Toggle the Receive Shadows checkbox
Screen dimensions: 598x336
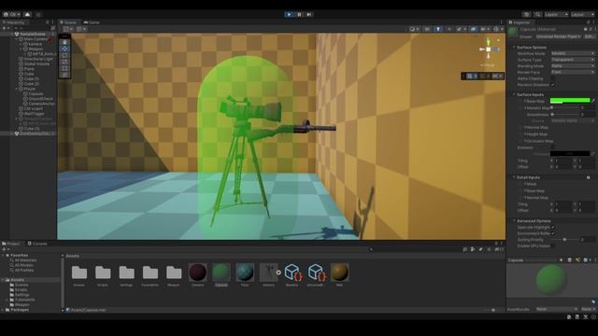click(x=553, y=85)
